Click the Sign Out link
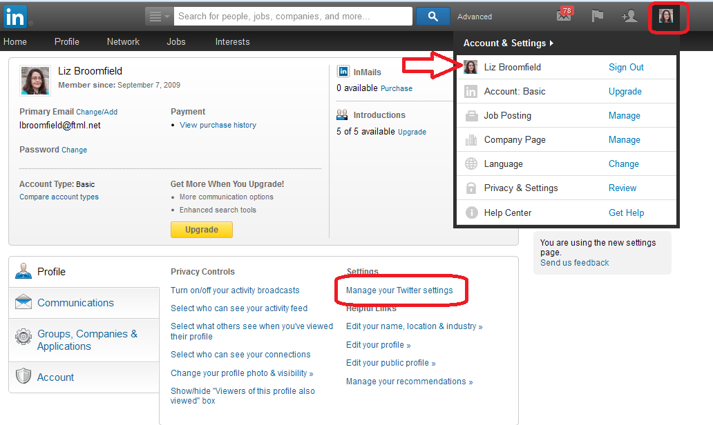 [x=626, y=67]
